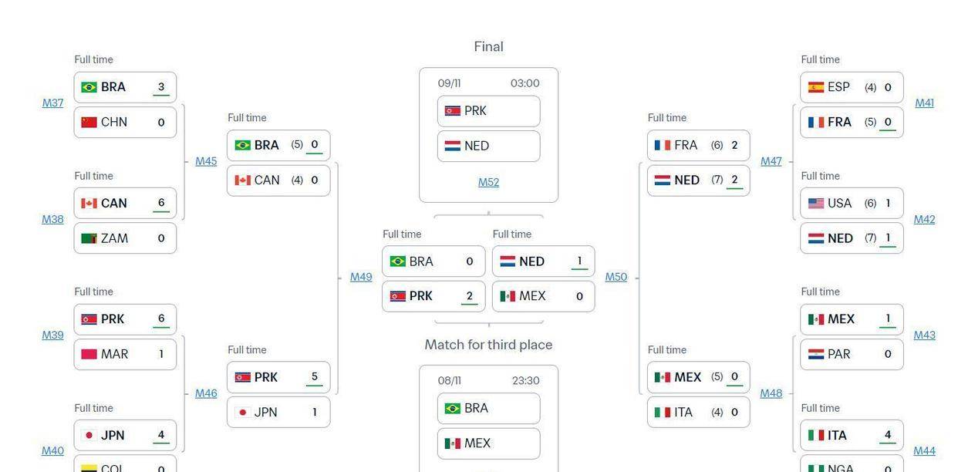Go to the M50 match link

pos(616,277)
